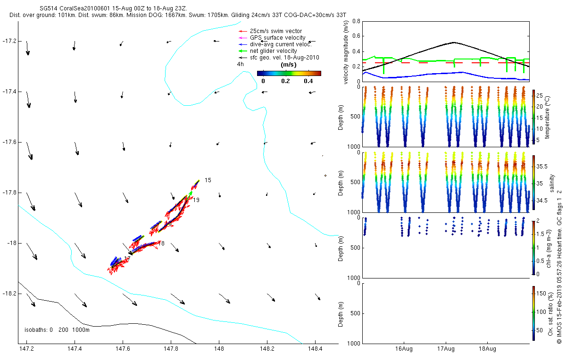The height and width of the screenshot is (354, 566).
Task: Click track waypoint label 19
Action: tap(196, 200)
